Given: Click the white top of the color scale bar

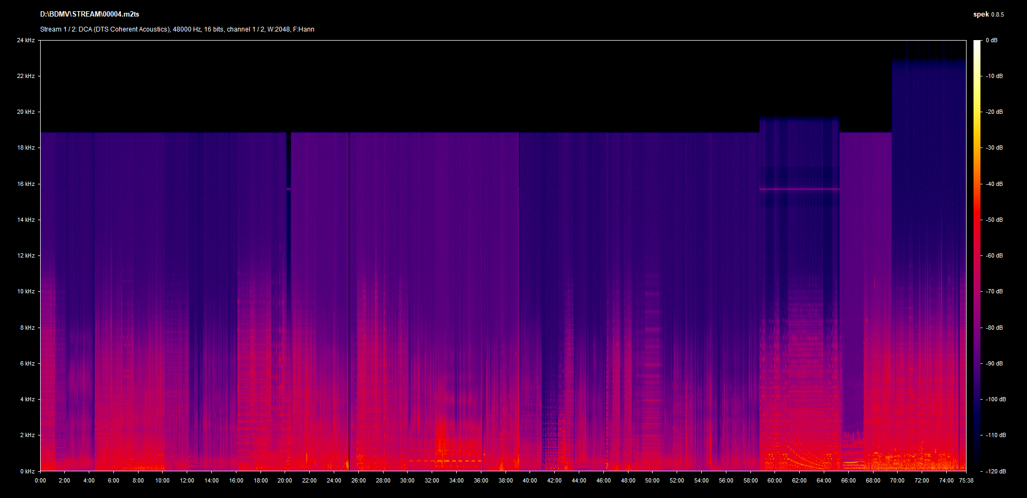Looking at the screenshot, I should point(977,43).
